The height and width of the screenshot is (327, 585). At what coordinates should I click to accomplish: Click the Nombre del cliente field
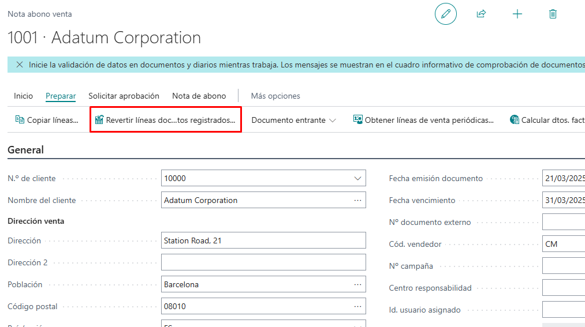(263, 200)
